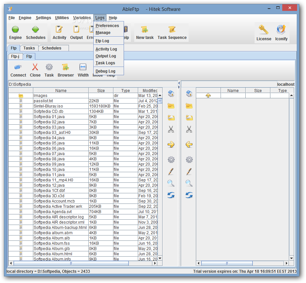Open Output Log from the Logs menu
The width and height of the screenshot is (306, 283).
coord(108,56)
